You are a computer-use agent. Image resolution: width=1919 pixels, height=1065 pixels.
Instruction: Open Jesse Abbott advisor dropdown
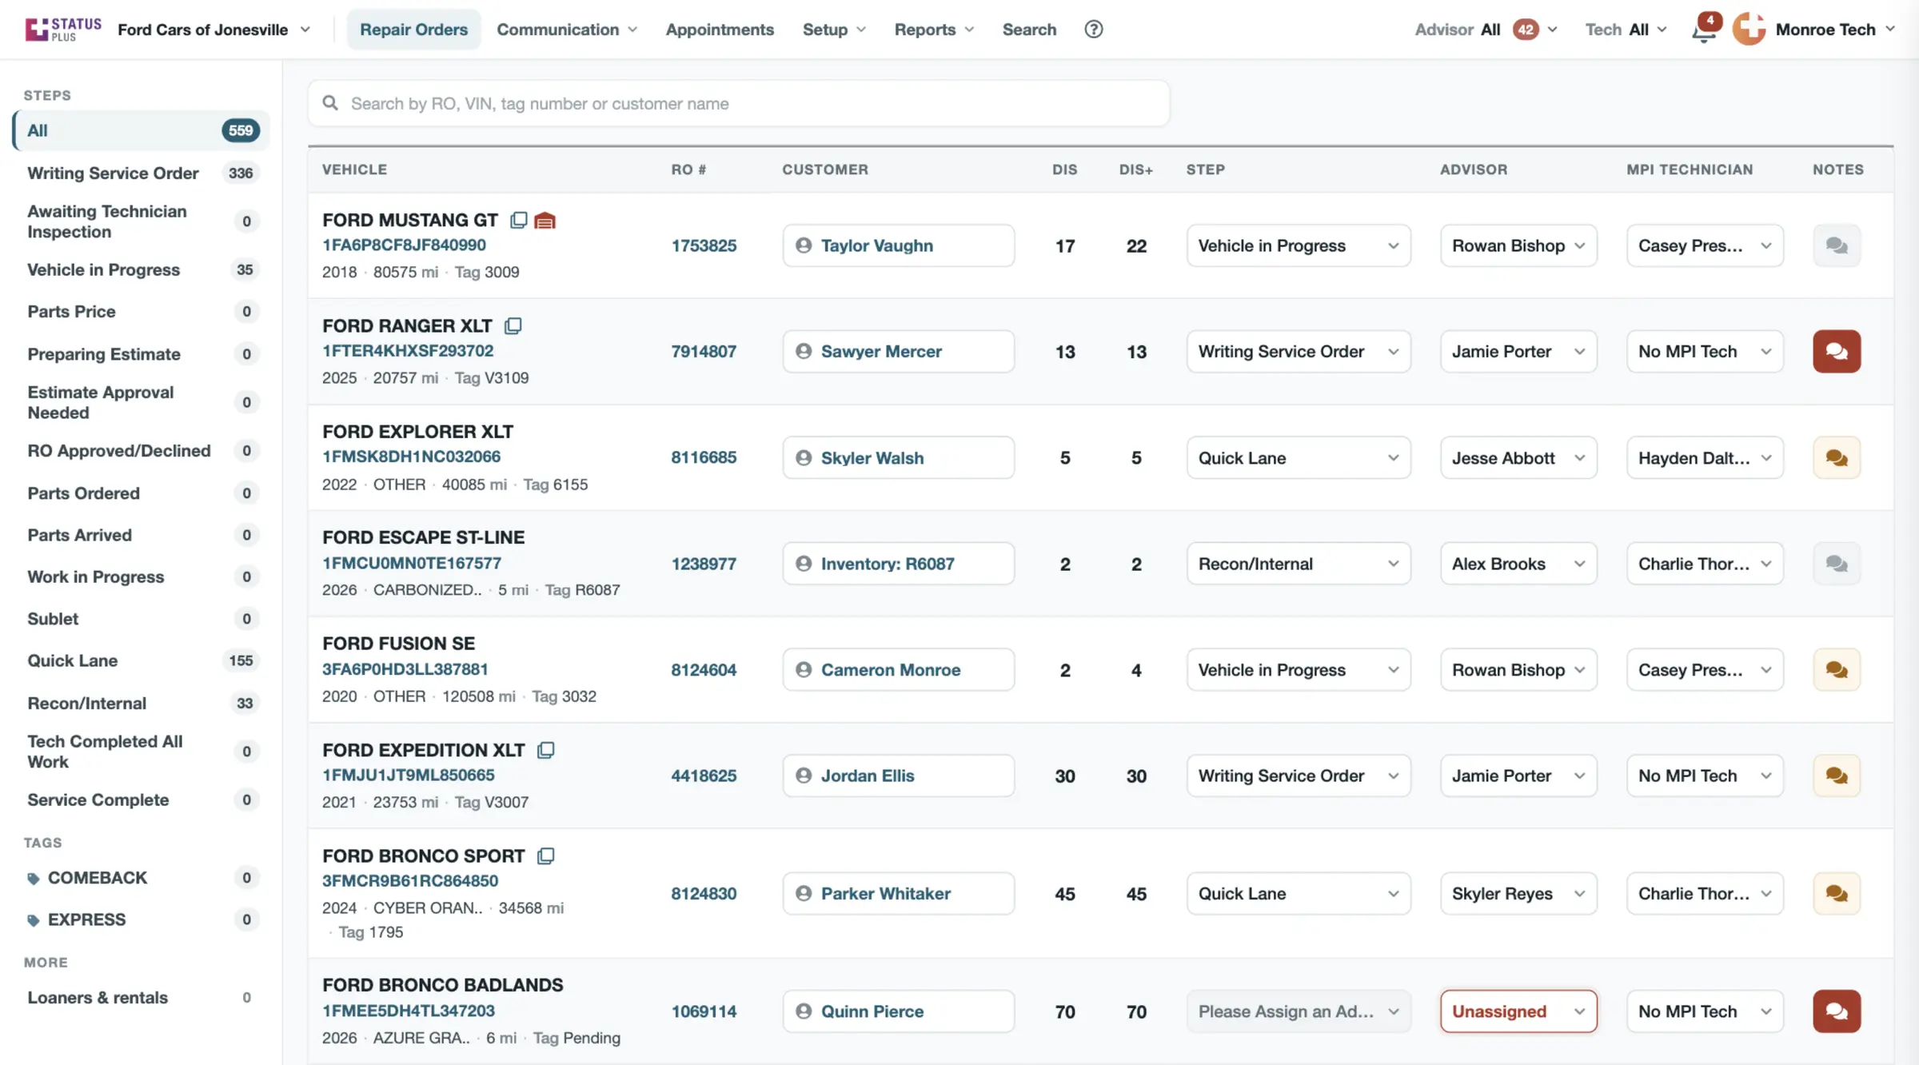click(x=1518, y=457)
